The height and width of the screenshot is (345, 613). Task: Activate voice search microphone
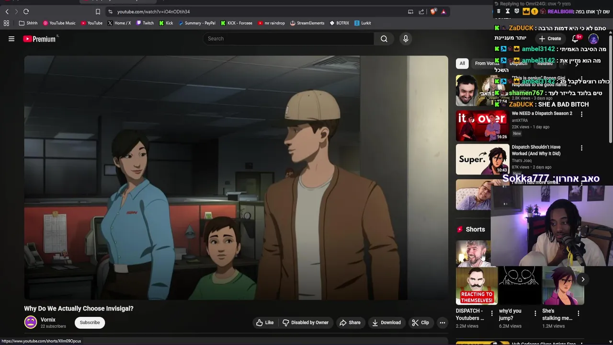click(x=406, y=39)
